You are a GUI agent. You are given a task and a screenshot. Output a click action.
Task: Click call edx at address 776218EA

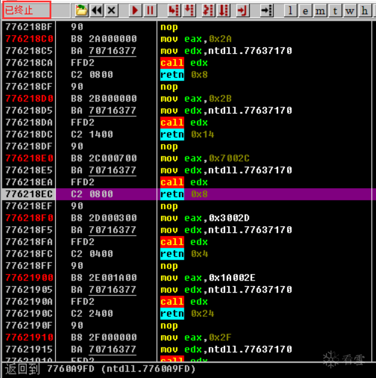pos(184,182)
